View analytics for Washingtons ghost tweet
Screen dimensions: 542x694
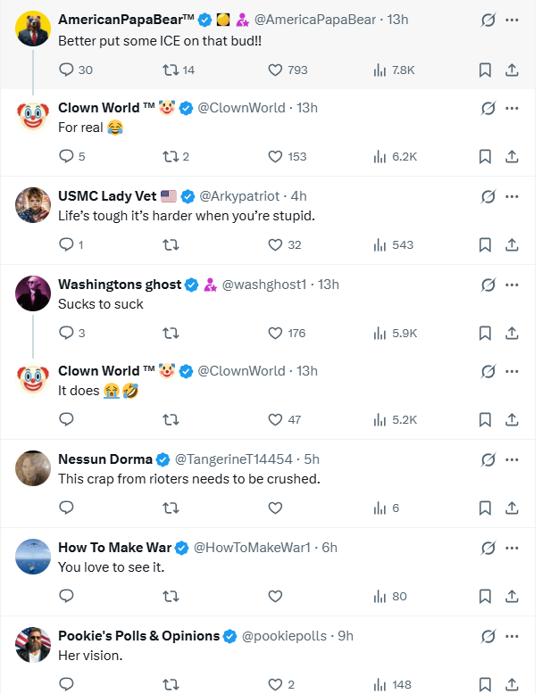pos(379,333)
